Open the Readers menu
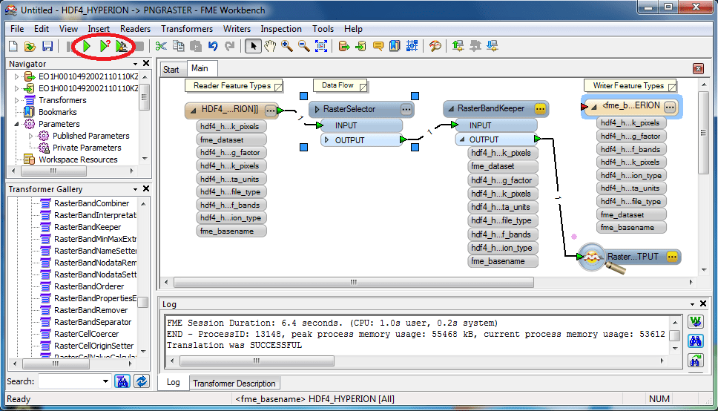The width and height of the screenshot is (718, 411). coord(135,29)
